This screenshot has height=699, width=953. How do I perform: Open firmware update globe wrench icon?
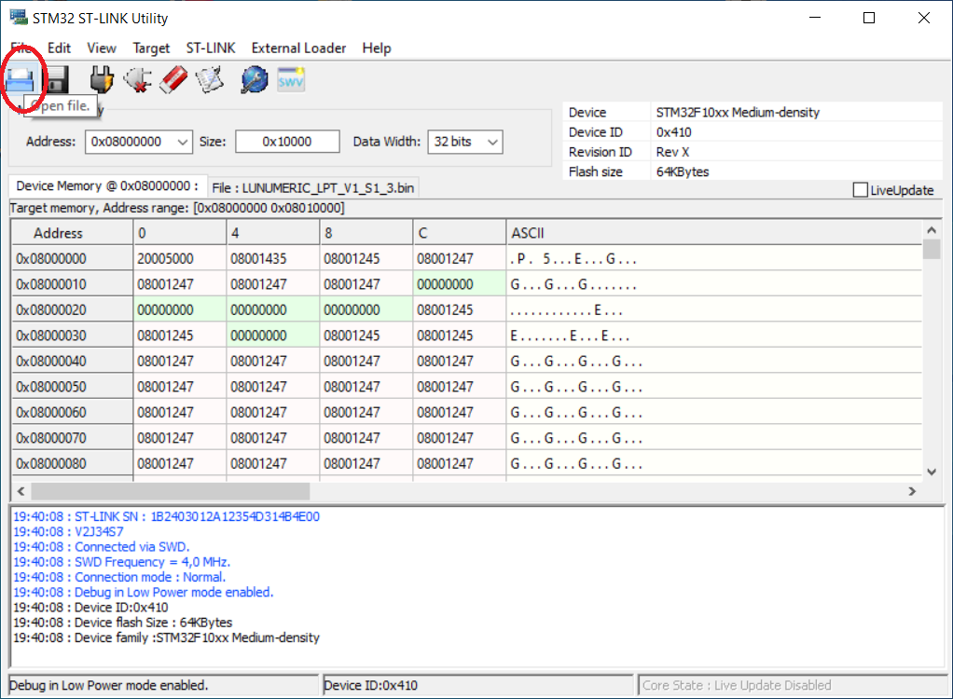coord(254,80)
